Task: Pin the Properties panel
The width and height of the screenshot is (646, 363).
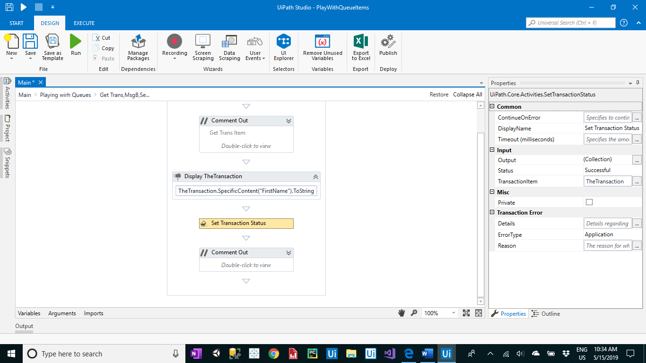Action: 637,83
